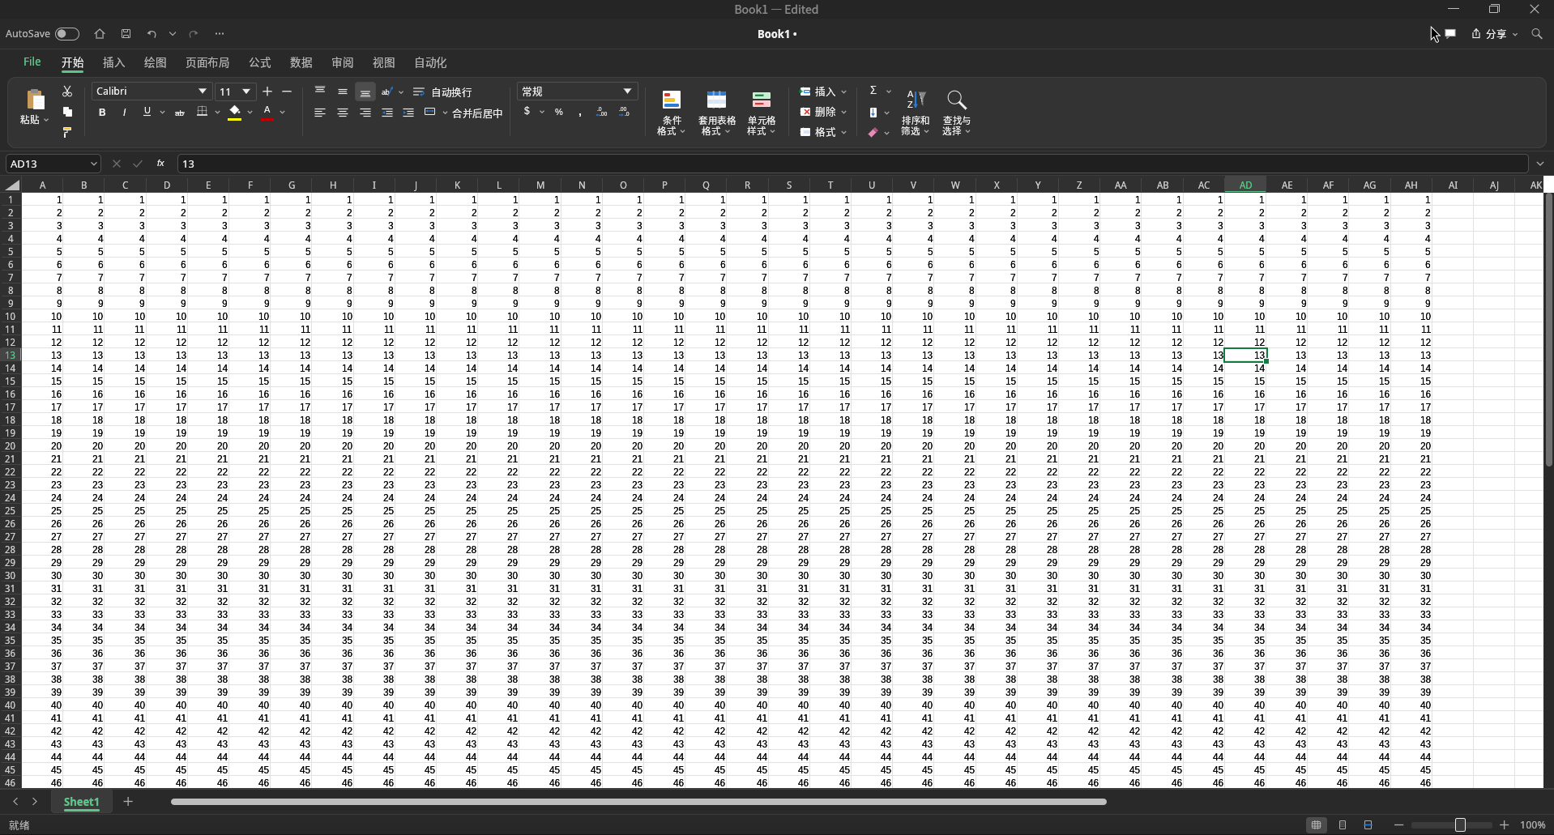This screenshot has height=835, width=1554.
Task: Increase indent of cell contents
Action: click(x=408, y=113)
